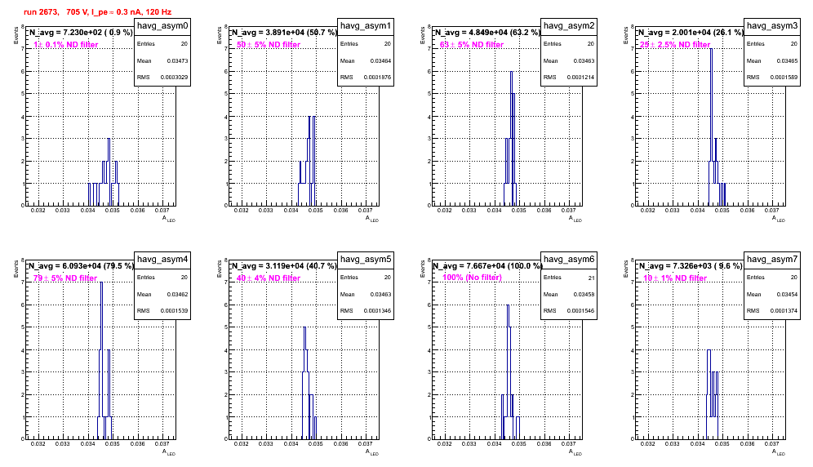Image resolution: width=813 pixels, height=467 pixels.
Task: Click the 100% (No filter) label
Action: (472, 278)
